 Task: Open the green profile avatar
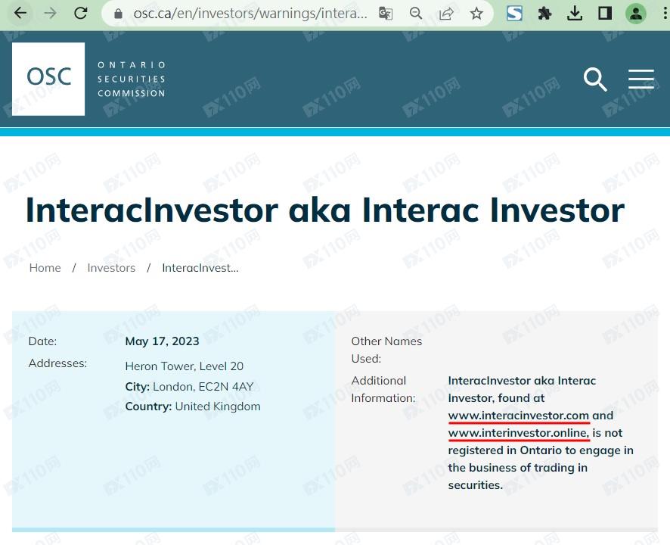coord(636,13)
